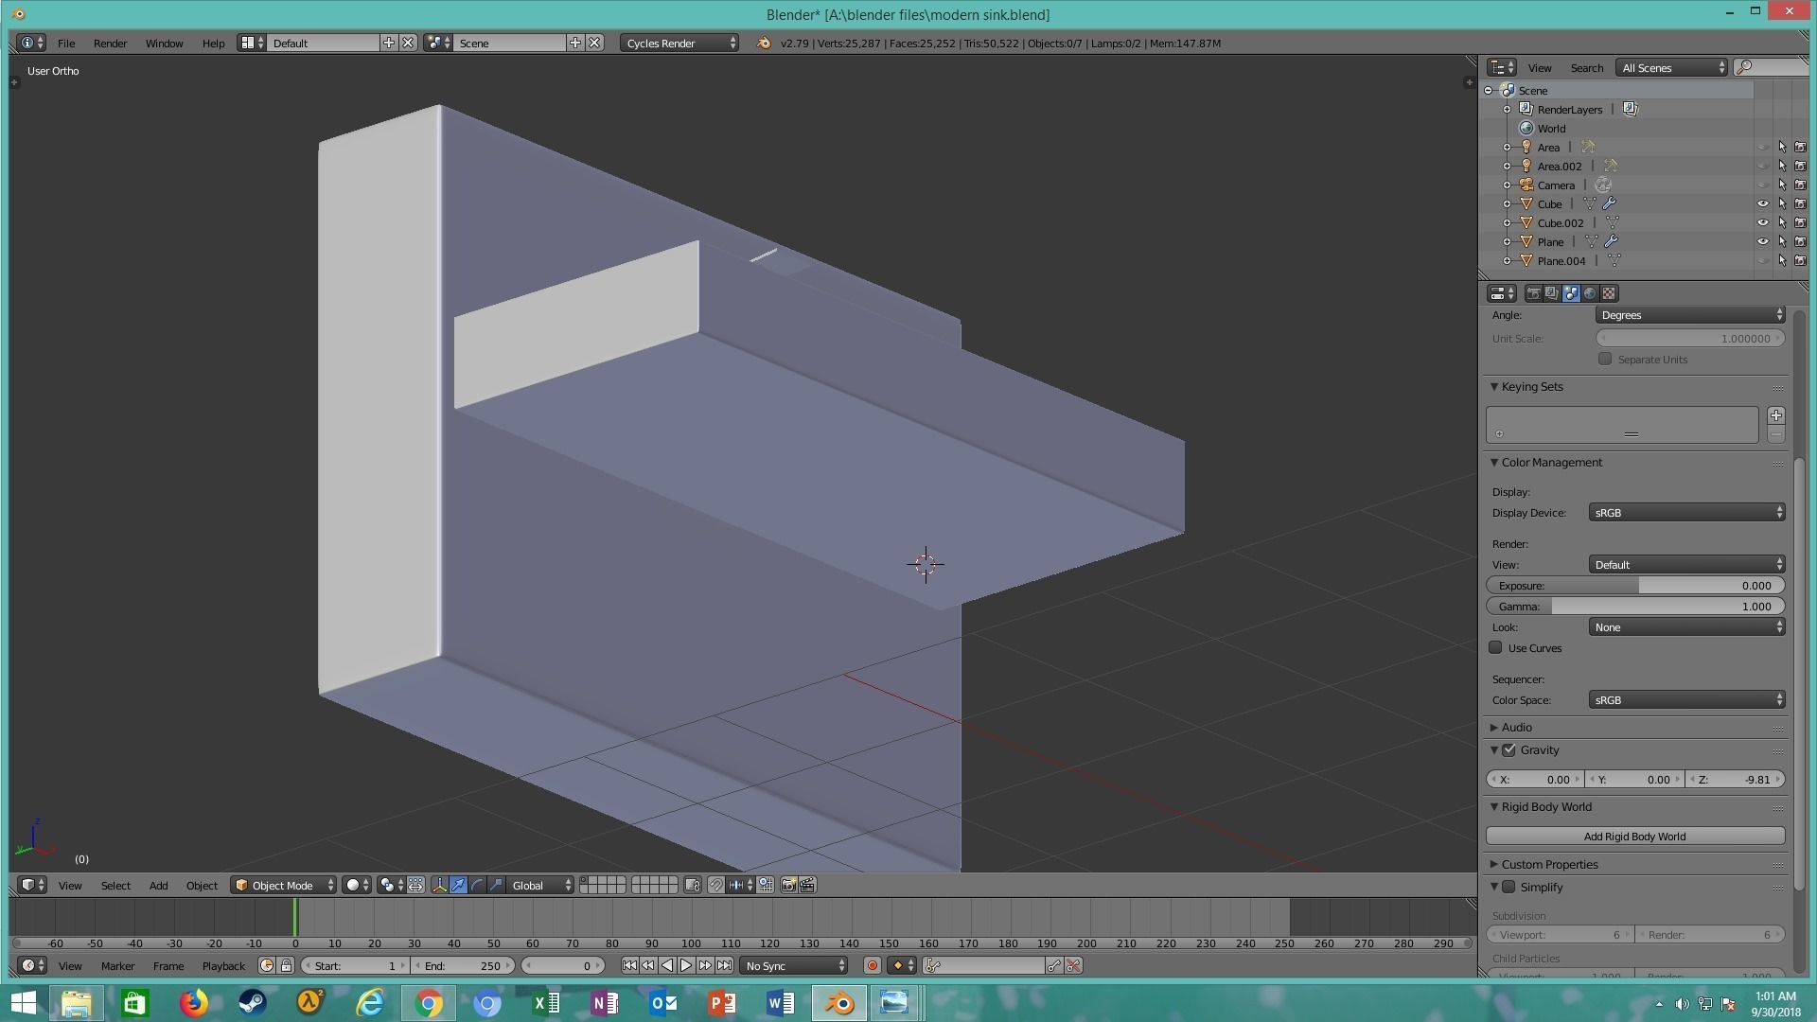
Task: Toggle the snap magnet icon
Action: 716,885
